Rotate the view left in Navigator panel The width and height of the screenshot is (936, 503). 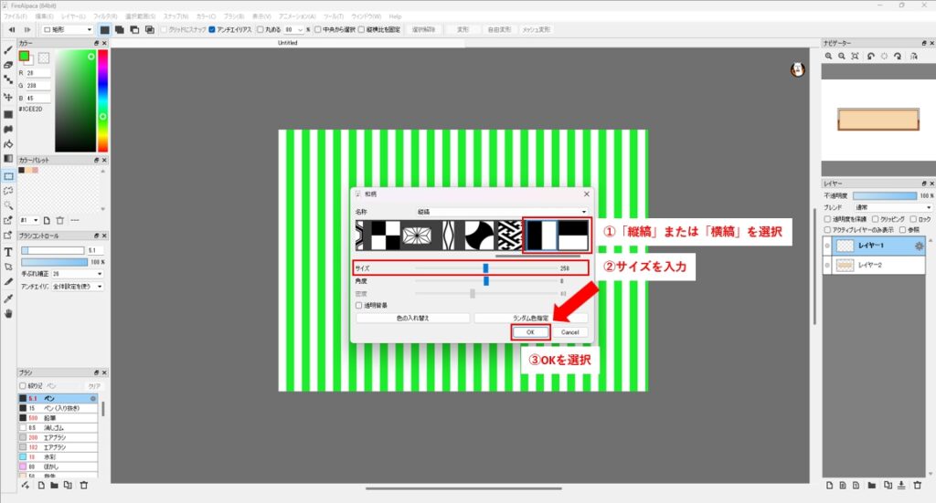[x=871, y=57]
